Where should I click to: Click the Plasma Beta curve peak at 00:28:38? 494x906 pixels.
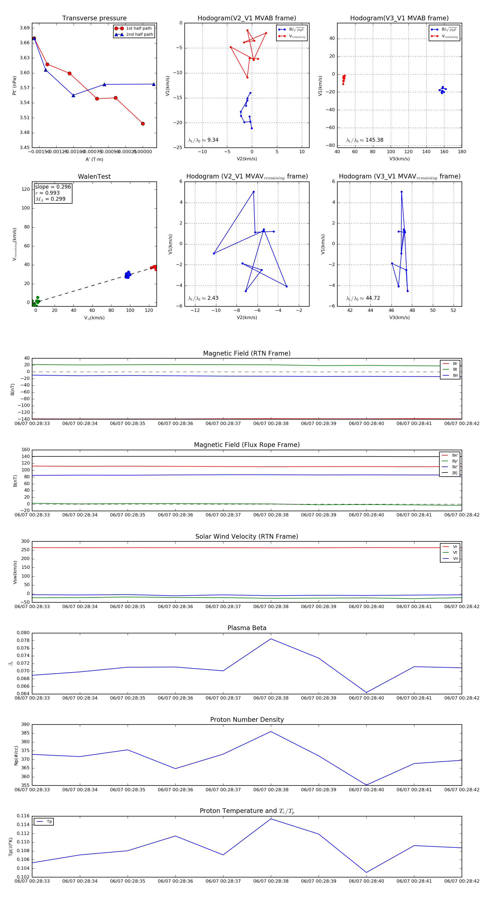click(271, 639)
